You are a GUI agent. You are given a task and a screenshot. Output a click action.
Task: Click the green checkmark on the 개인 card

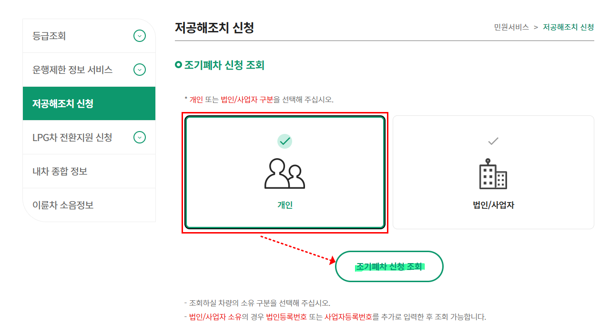[x=285, y=140]
